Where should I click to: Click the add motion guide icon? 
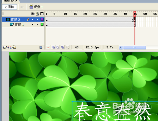(x=9, y=47)
